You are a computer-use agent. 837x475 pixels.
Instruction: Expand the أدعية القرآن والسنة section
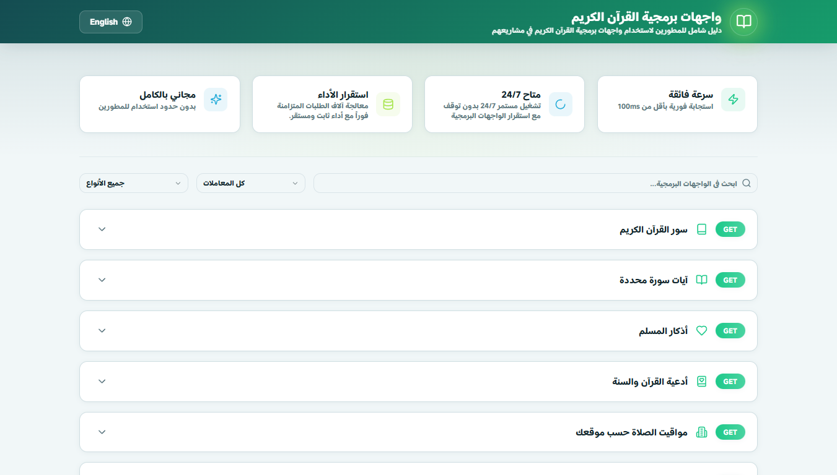(102, 381)
